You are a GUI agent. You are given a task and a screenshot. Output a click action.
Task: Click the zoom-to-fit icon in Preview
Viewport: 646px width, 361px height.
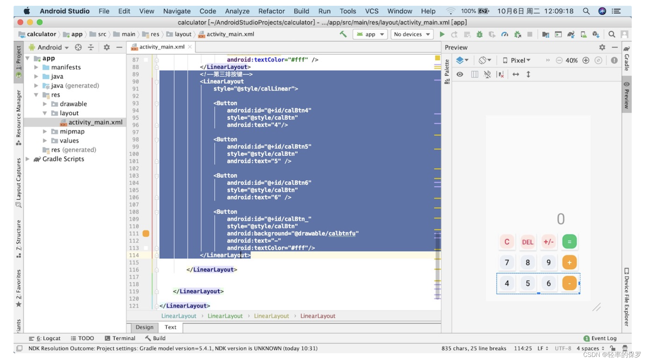[x=598, y=60]
